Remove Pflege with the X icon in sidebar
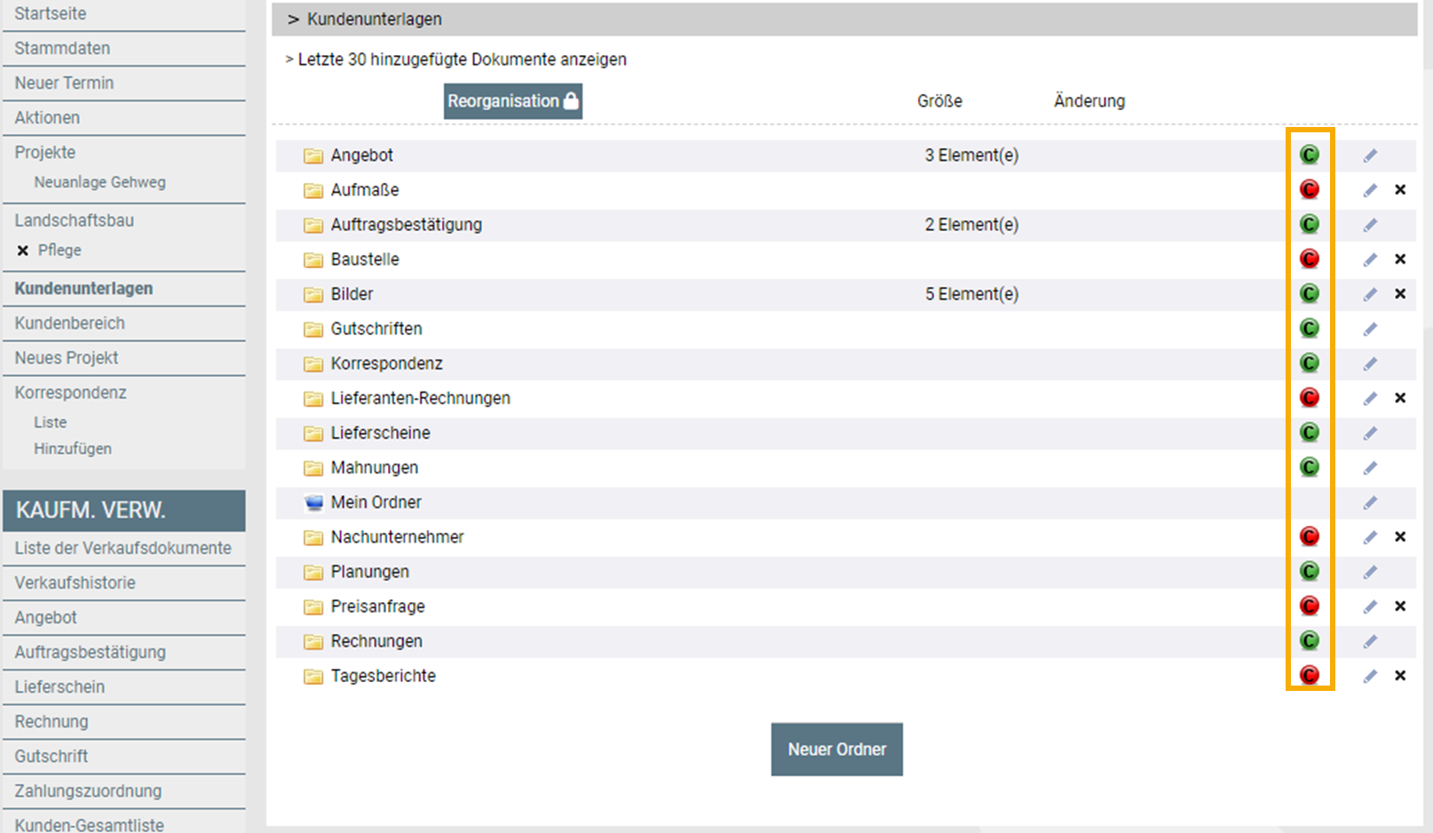 [23, 250]
